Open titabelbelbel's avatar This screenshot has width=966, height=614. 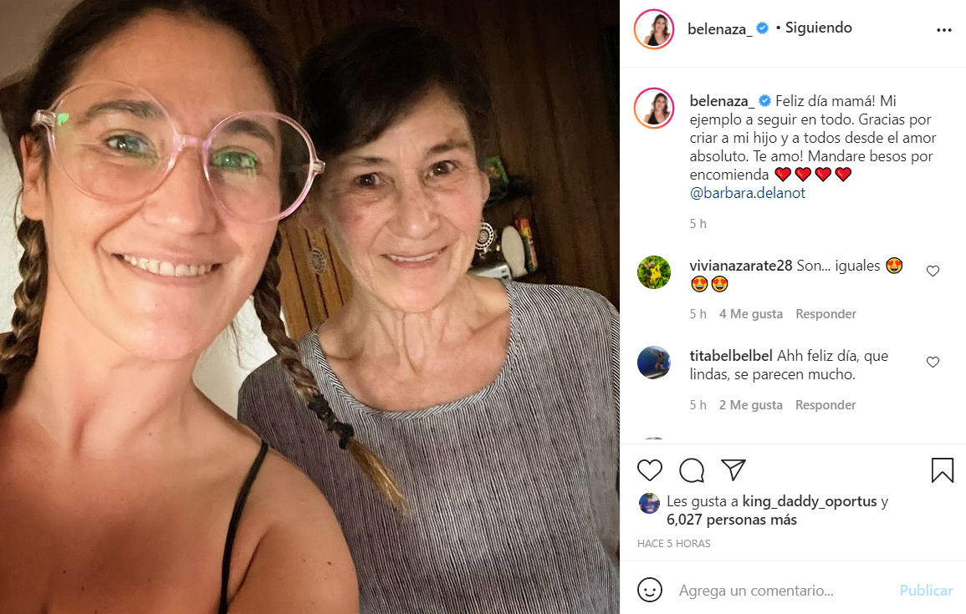[654, 363]
